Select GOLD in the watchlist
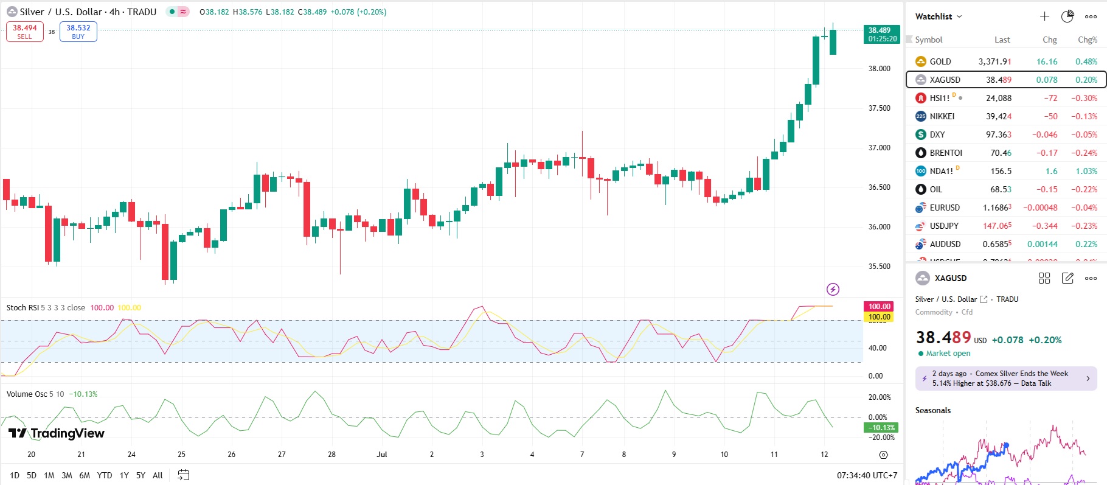The width and height of the screenshot is (1107, 485). (x=940, y=61)
